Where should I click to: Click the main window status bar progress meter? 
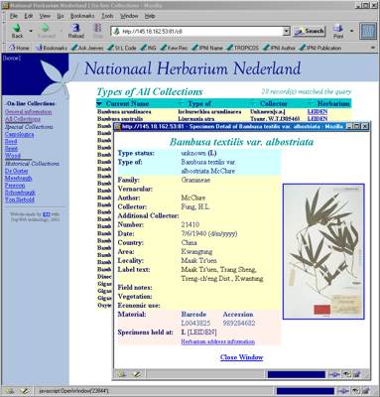(306, 391)
